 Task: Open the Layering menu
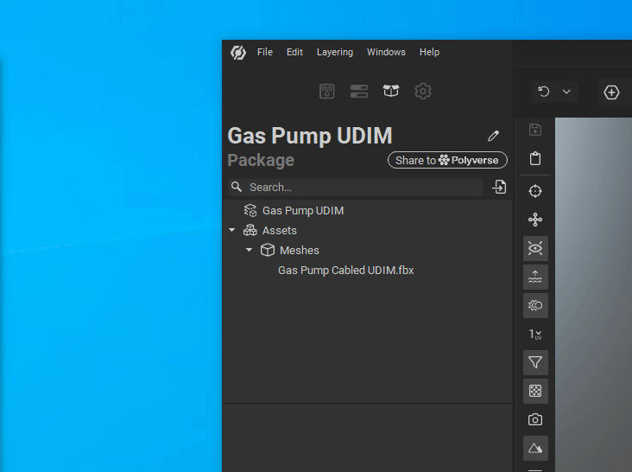pyautogui.click(x=334, y=52)
